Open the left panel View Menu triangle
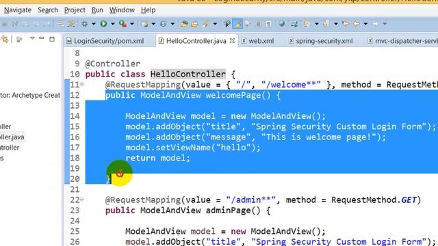 point(32,38)
